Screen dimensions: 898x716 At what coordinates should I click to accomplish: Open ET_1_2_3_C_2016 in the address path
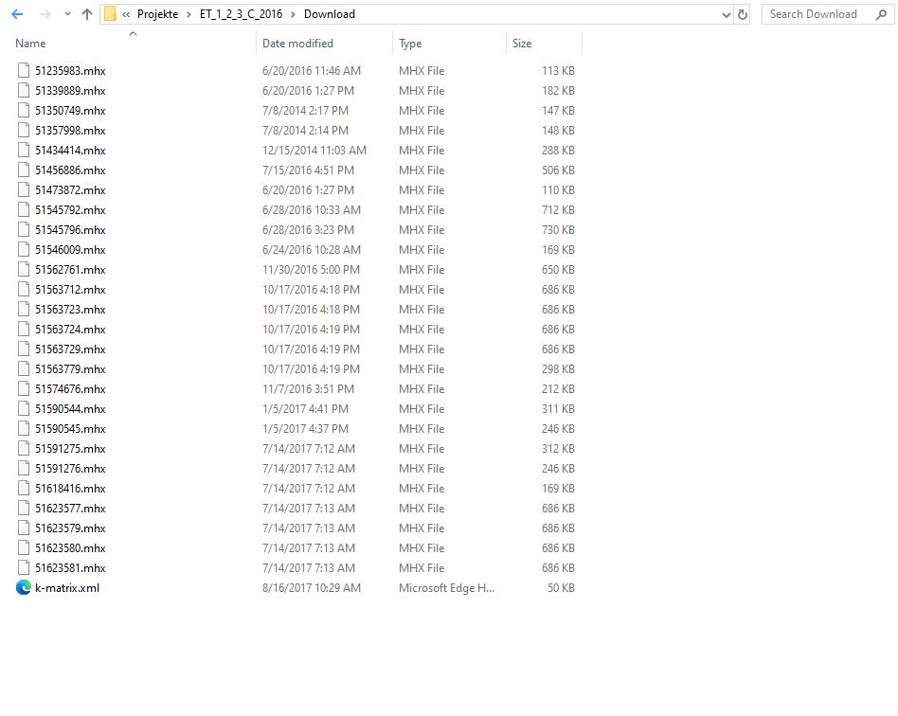coord(241,14)
